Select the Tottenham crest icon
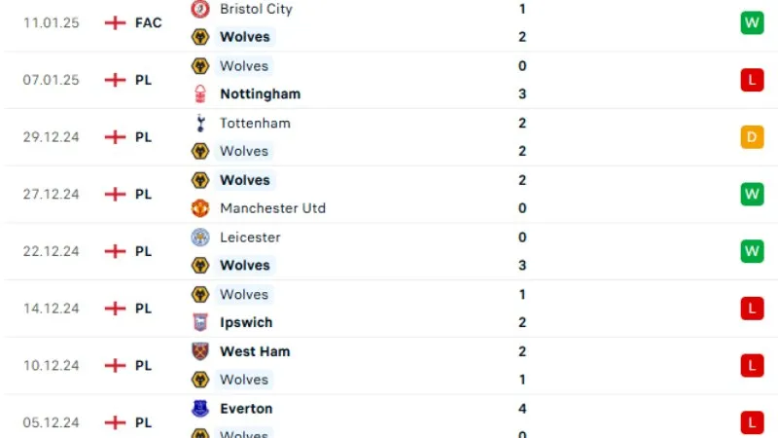778x438 pixels. click(200, 123)
